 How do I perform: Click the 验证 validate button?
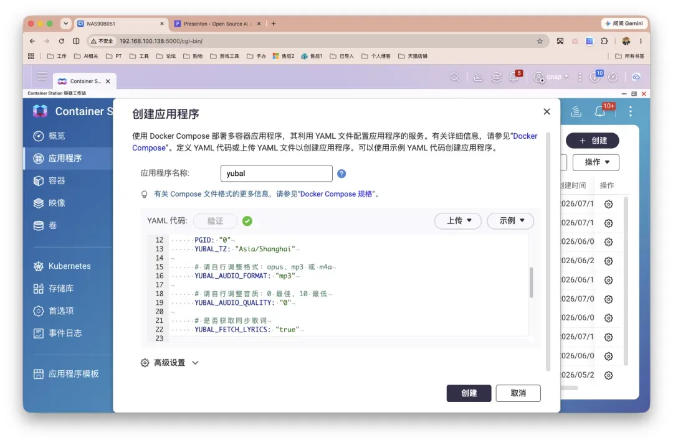(215, 221)
